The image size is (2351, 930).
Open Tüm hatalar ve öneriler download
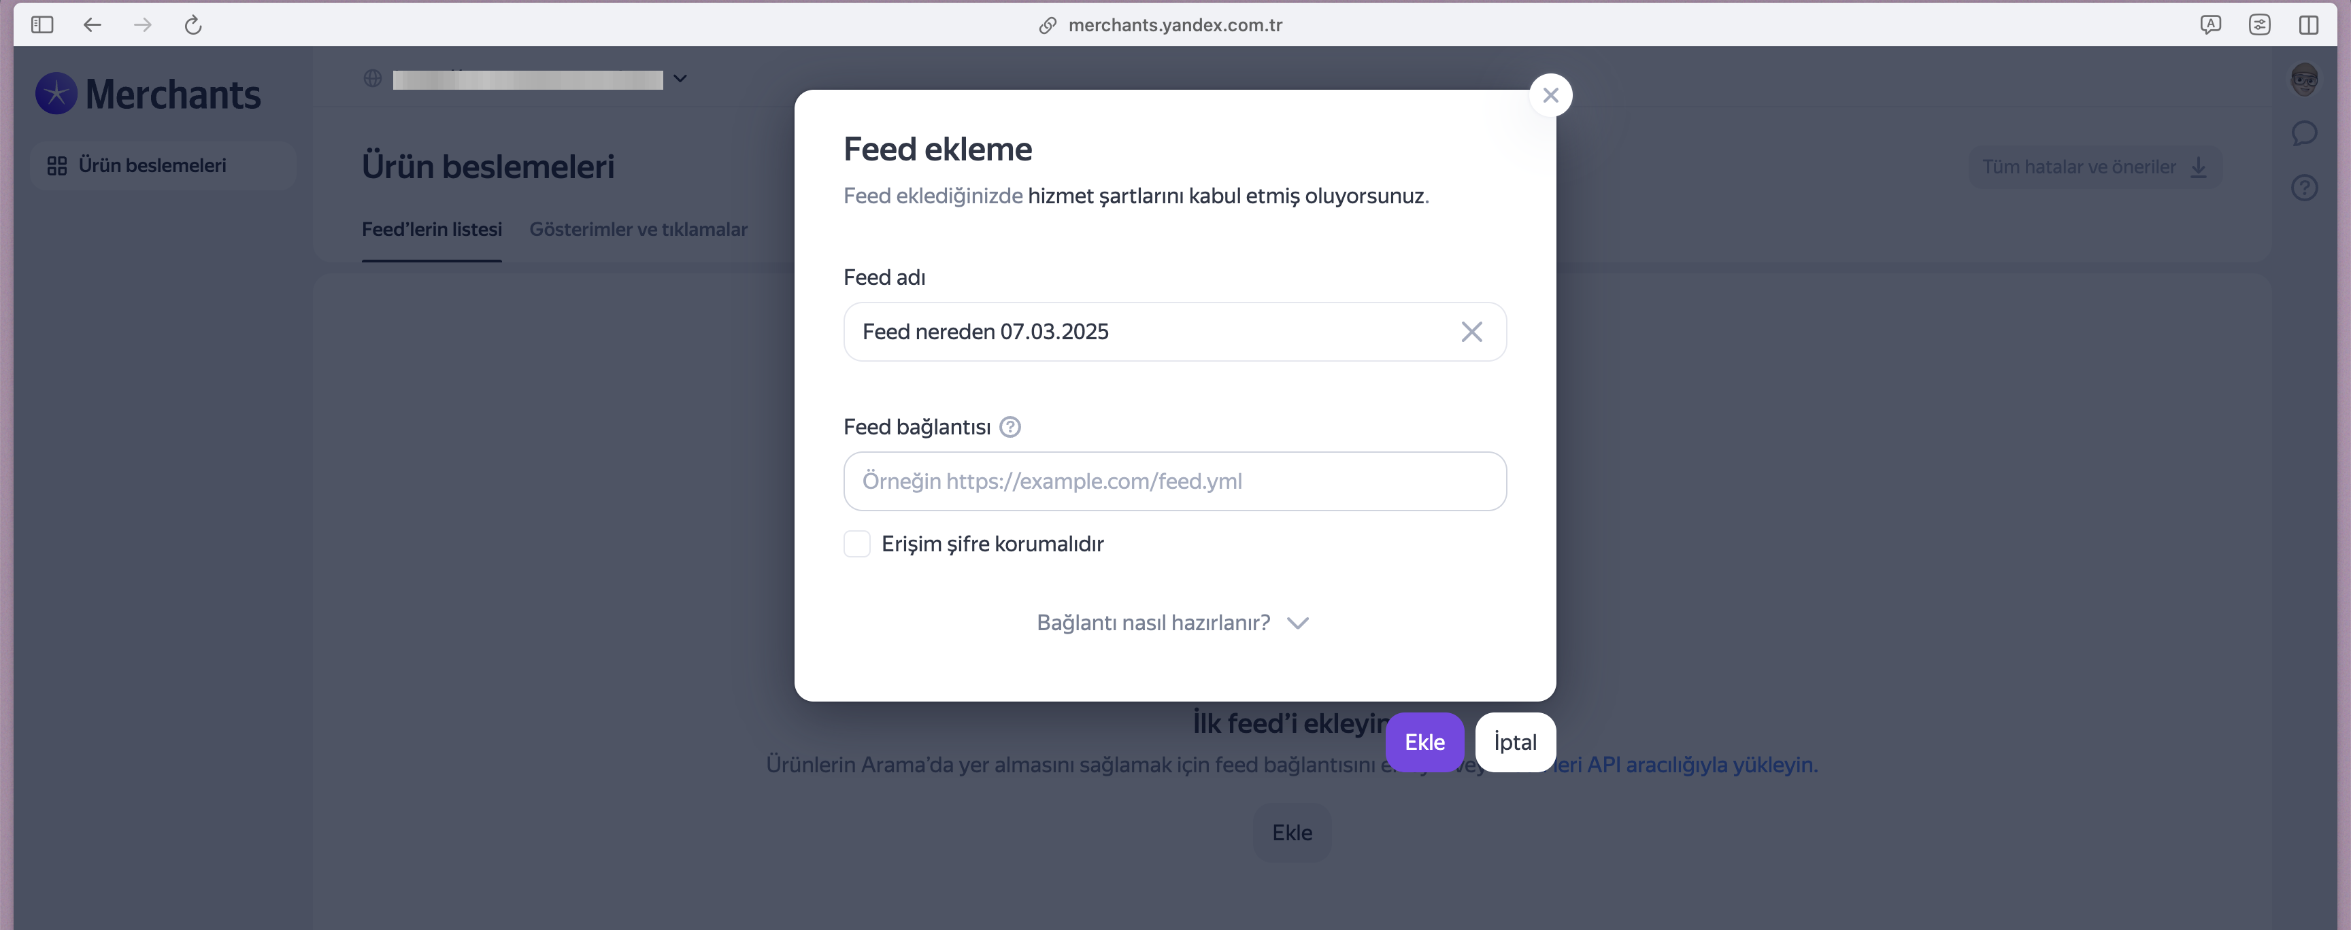coord(2094,167)
